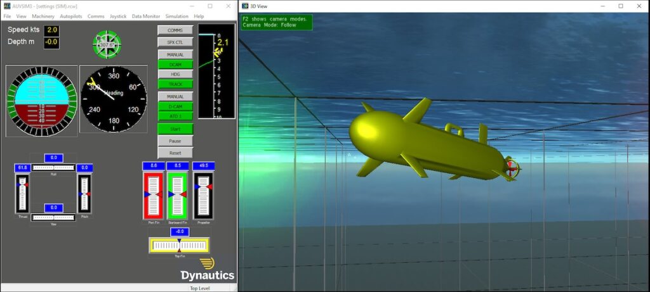Viewport: 650px width, 292px height.
Task: Open the Data Monitor menu
Action: pyautogui.click(x=146, y=16)
